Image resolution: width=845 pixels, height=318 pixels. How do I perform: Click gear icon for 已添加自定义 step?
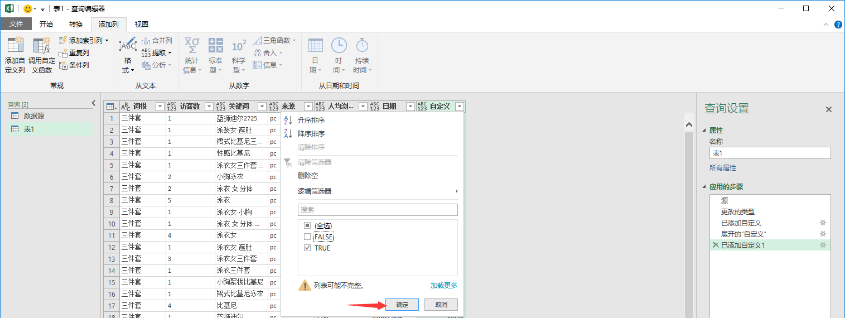tap(823, 223)
